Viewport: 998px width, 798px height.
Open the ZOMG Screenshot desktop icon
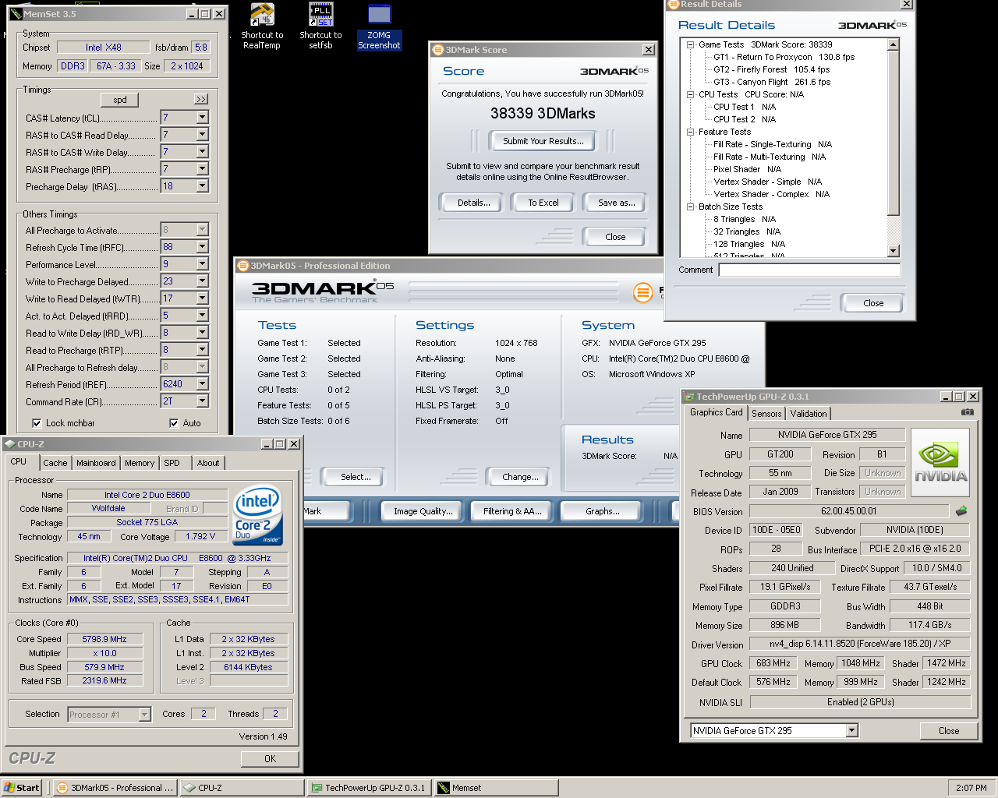(379, 26)
